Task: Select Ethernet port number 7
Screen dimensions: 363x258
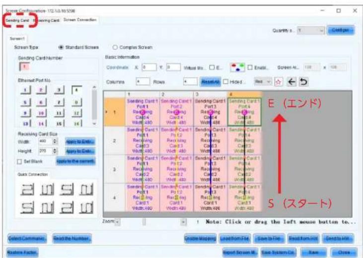Action: click(59, 102)
